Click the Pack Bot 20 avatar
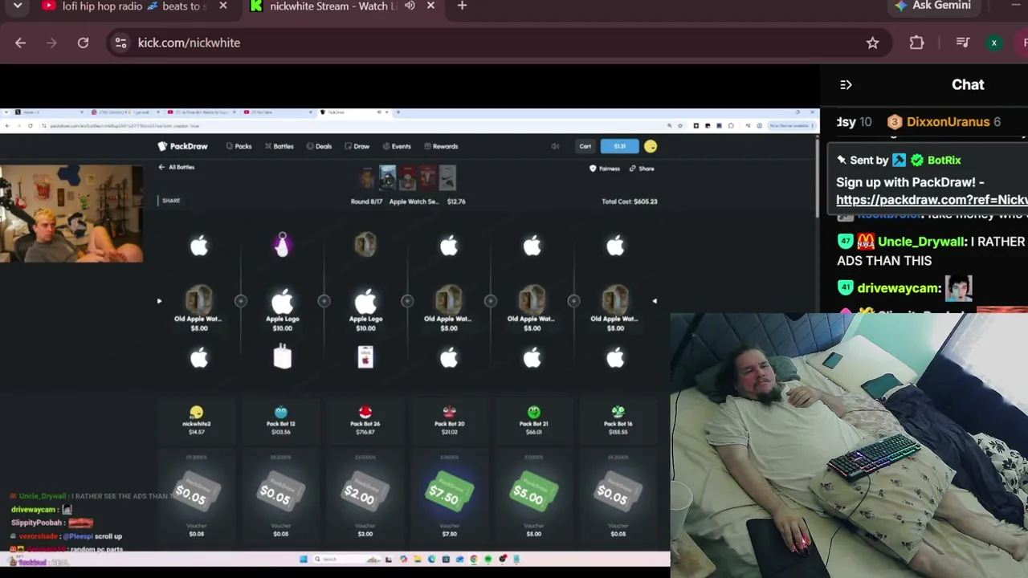 pos(450,413)
